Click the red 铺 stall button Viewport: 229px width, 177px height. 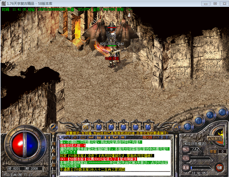[x=219, y=167]
